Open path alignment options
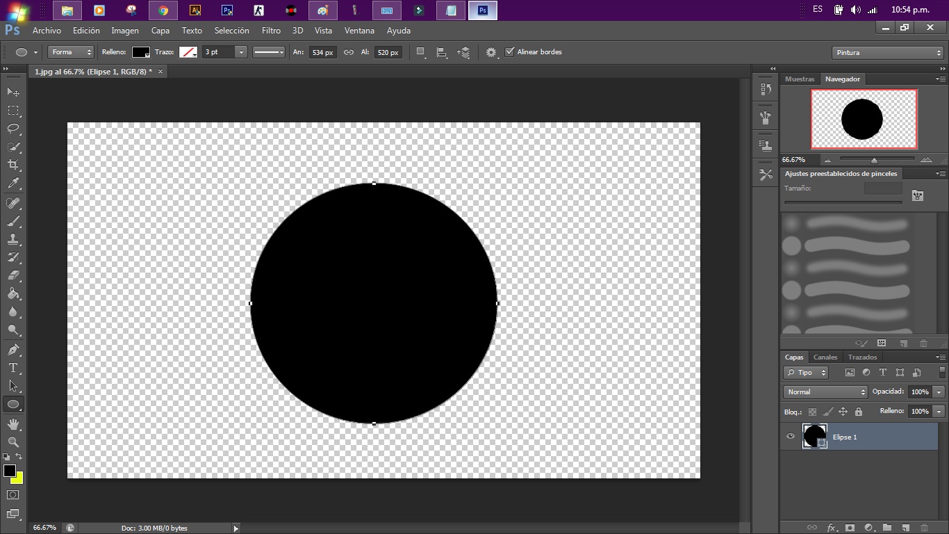The image size is (949, 534). tap(442, 52)
